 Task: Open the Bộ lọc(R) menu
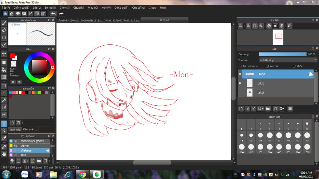coord(50,7)
